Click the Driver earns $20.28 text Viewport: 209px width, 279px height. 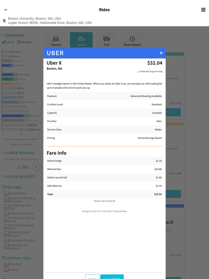pyautogui.click(x=104, y=201)
